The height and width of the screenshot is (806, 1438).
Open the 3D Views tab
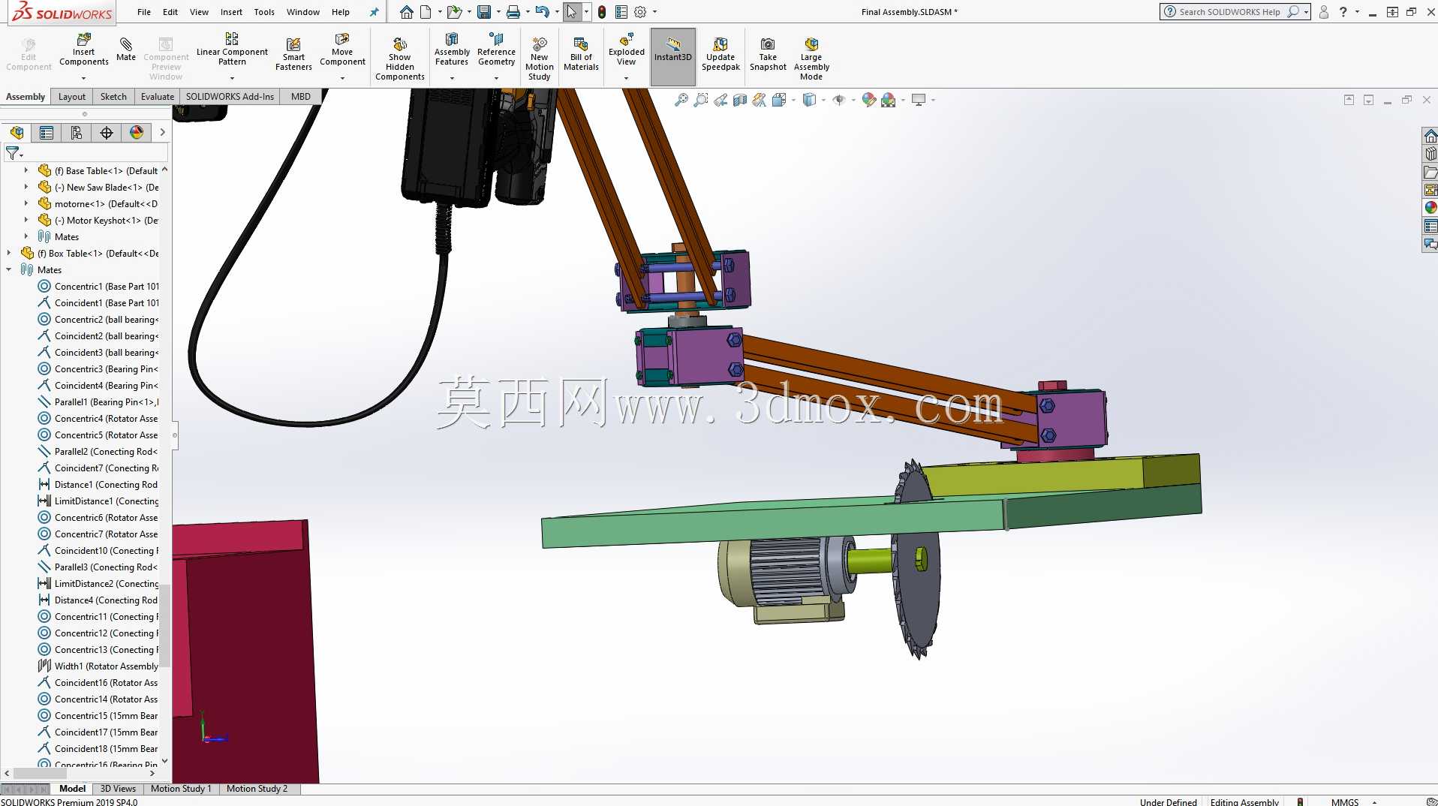[x=118, y=789]
